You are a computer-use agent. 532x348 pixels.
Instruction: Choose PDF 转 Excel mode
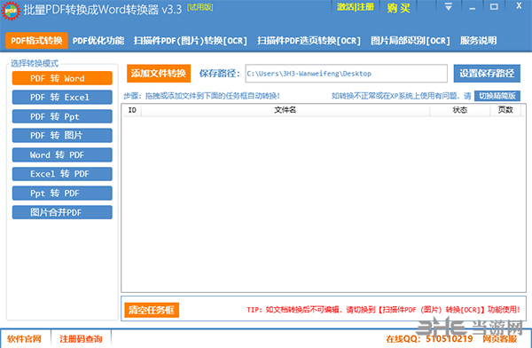(x=62, y=97)
